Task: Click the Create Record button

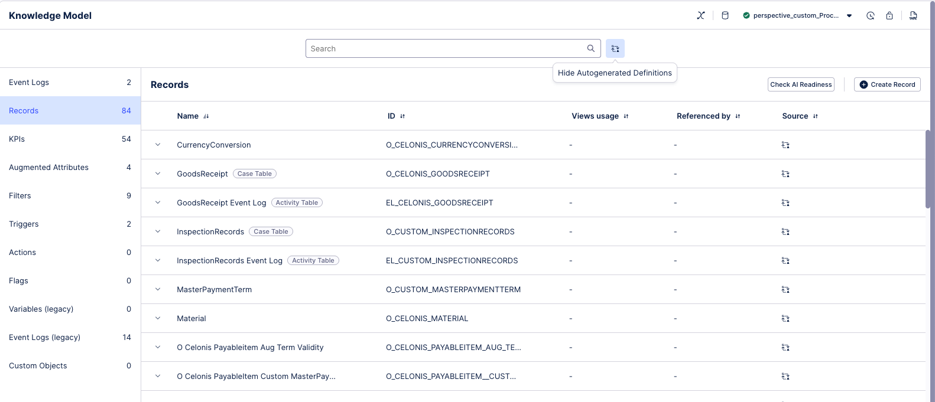Action: click(x=887, y=84)
